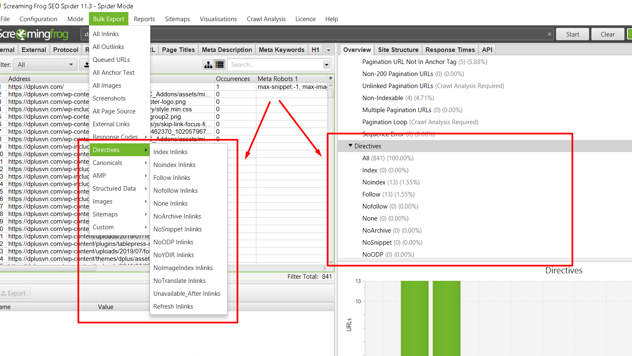
Task: Open the Help menu
Action: tap(332, 19)
